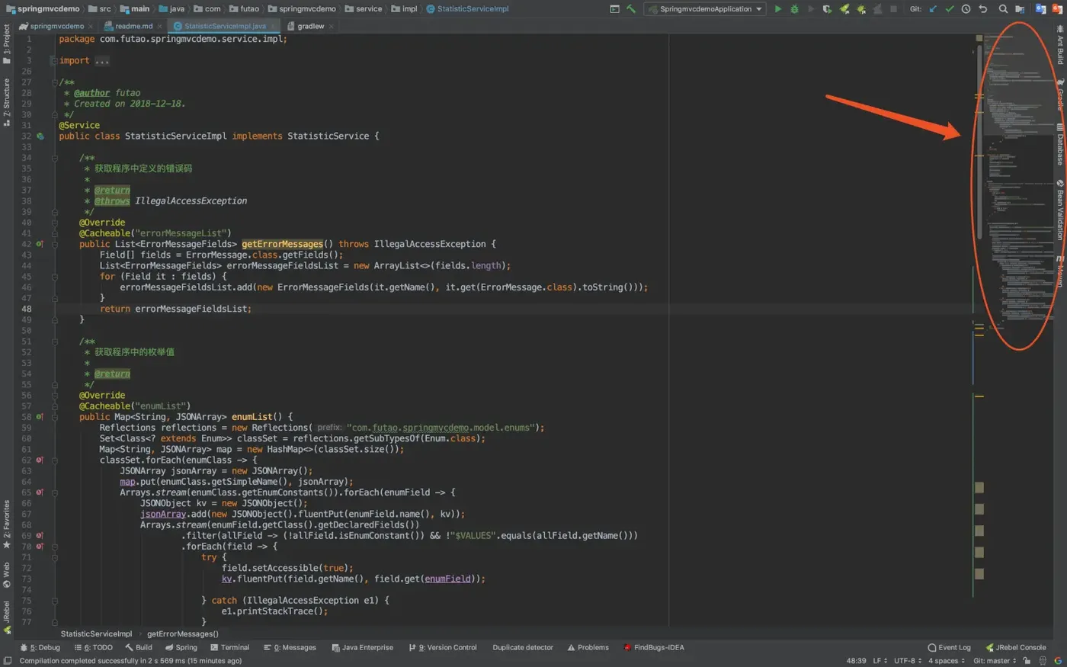This screenshot has height=667, width=1067.
Task: Start debugging with the green bug icon
Action: [x=794, y=9]
